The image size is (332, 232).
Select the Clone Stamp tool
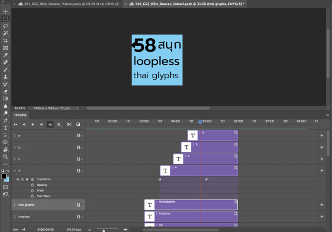6,77
